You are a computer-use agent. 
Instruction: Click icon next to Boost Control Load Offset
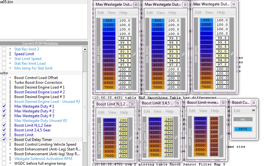(10, 78)
